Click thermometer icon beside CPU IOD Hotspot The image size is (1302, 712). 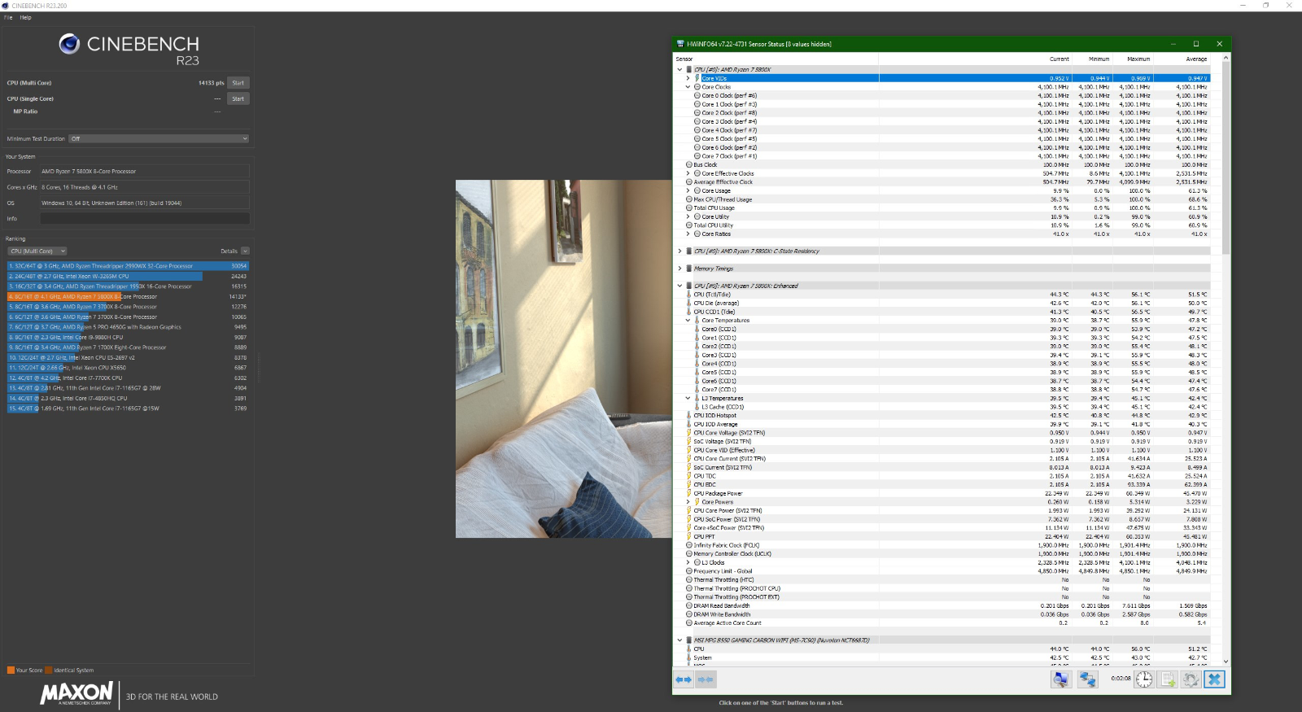pyautogui.click(x=689, y=416)
